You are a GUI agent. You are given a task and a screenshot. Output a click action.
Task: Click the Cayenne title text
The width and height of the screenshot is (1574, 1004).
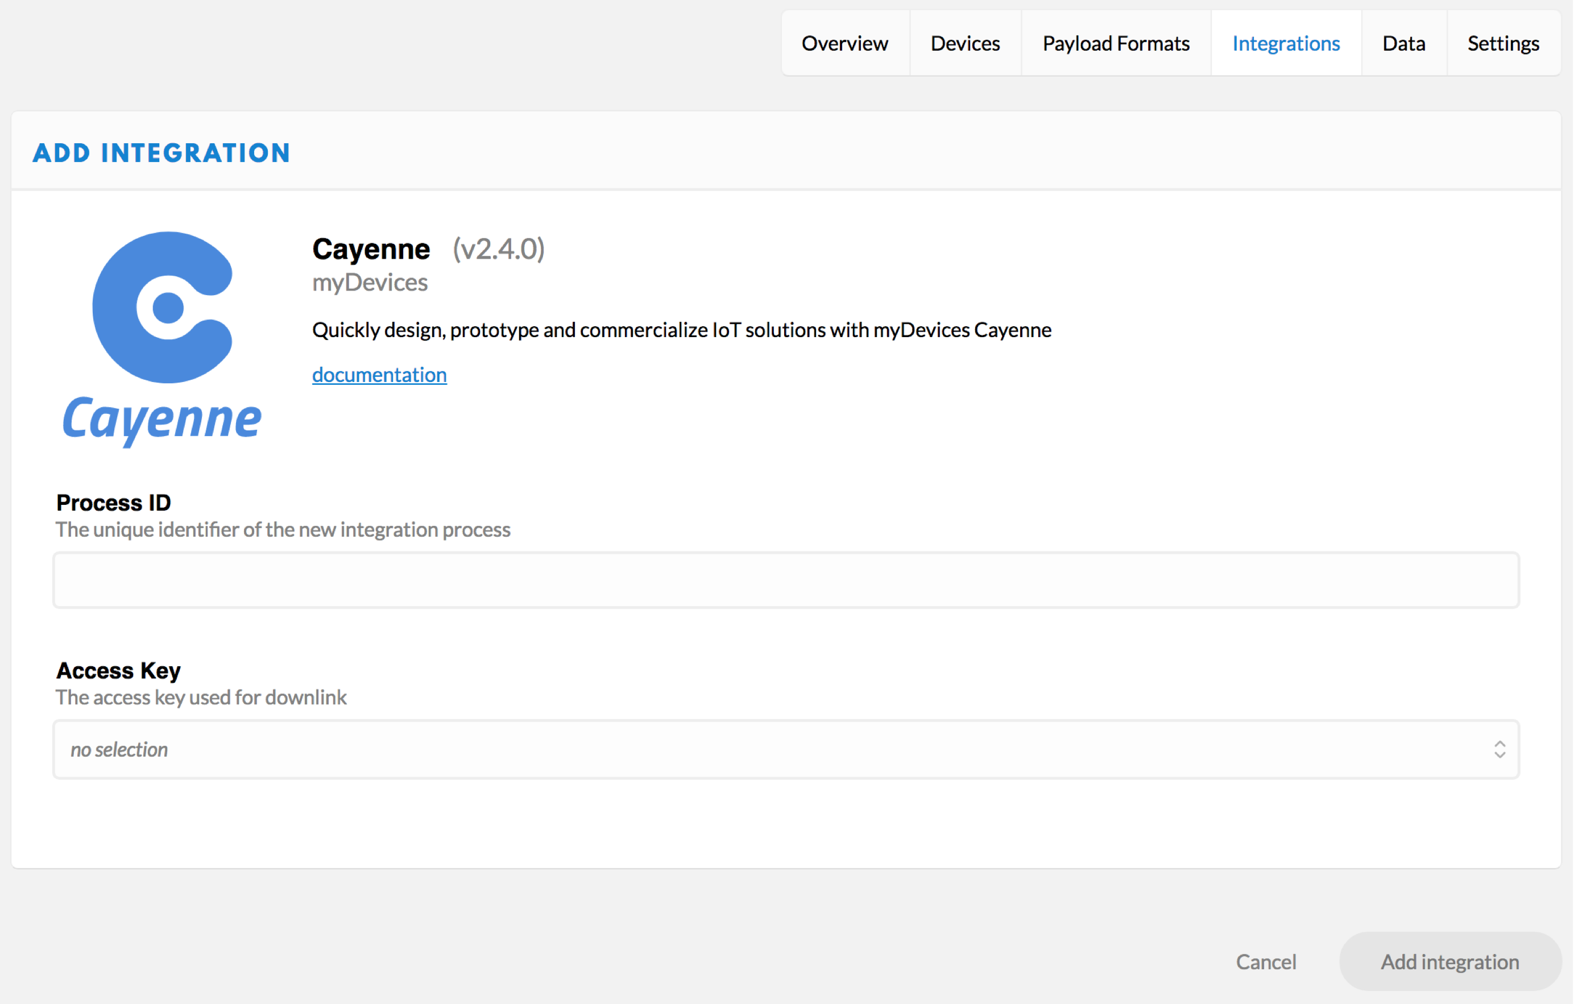pyautogui.click(x=371, y=249)
